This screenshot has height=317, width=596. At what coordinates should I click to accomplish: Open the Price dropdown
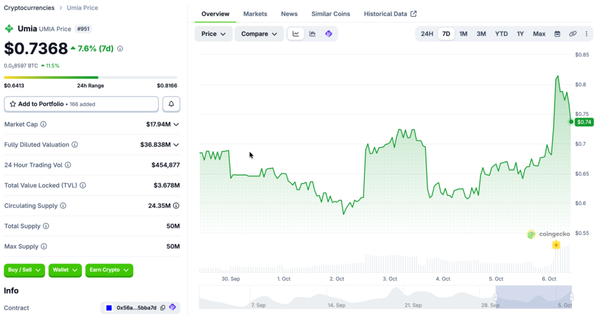point(214,34)
